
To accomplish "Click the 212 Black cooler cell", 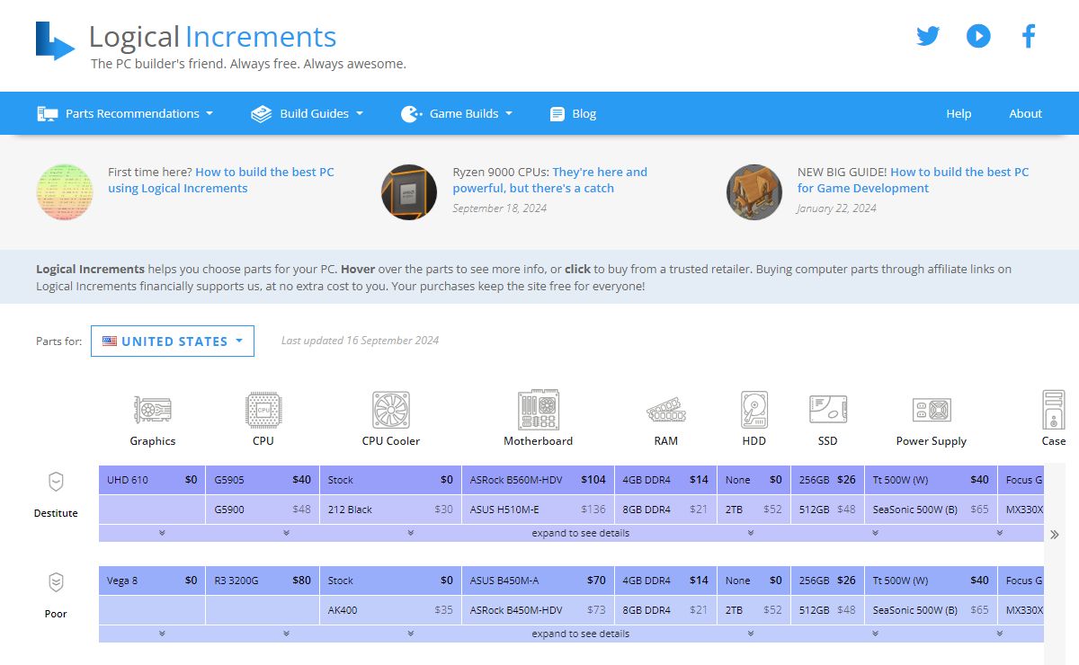I will [x=390, y=510].
